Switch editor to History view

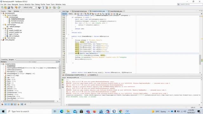70,14
